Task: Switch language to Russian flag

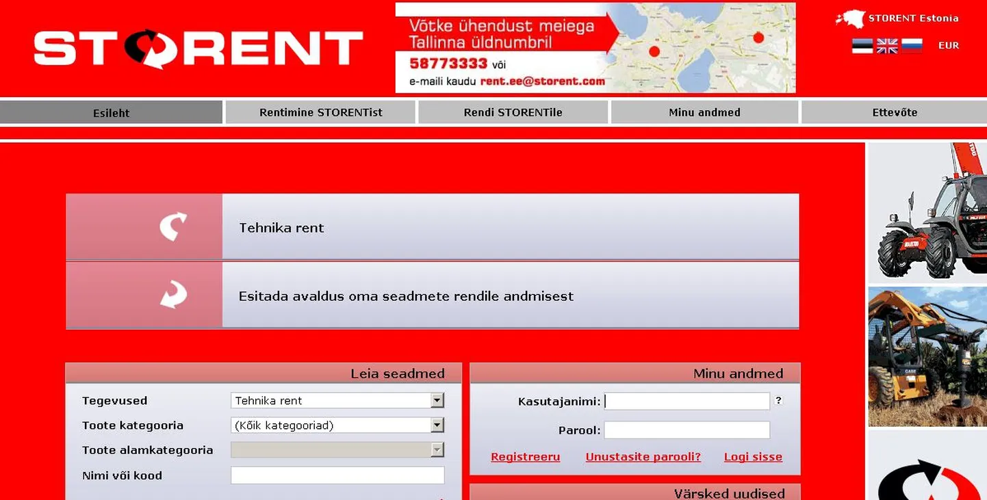Action: [912, 46]
